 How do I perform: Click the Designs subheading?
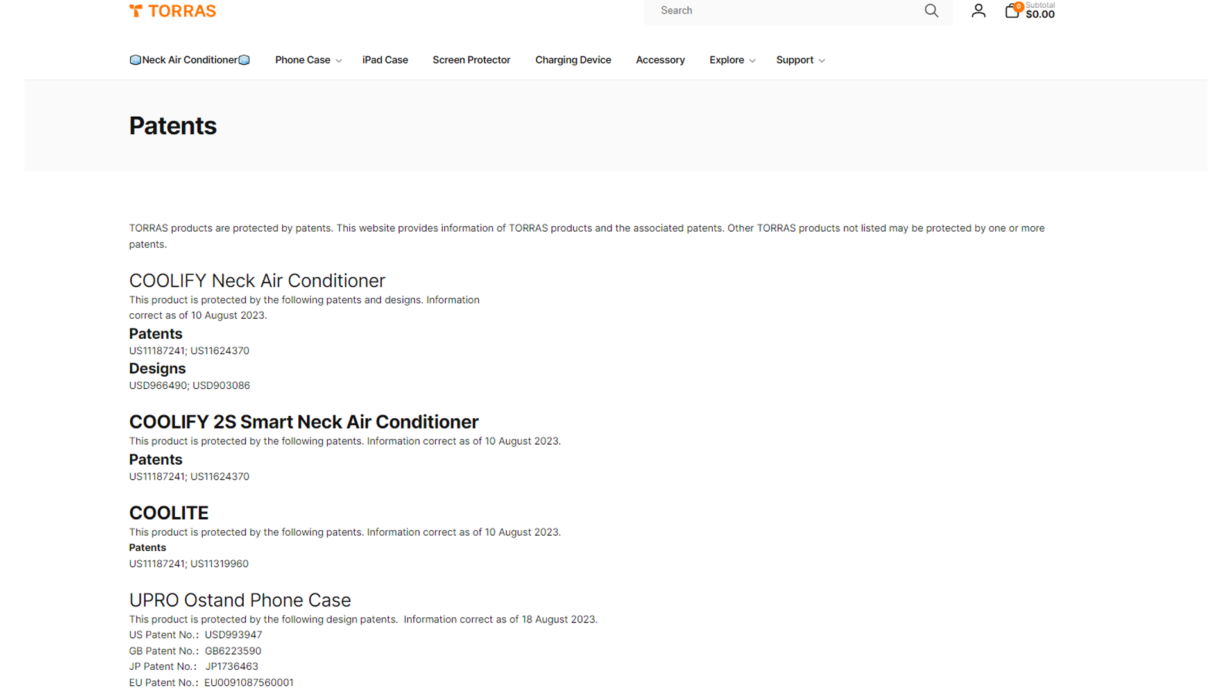157,368
